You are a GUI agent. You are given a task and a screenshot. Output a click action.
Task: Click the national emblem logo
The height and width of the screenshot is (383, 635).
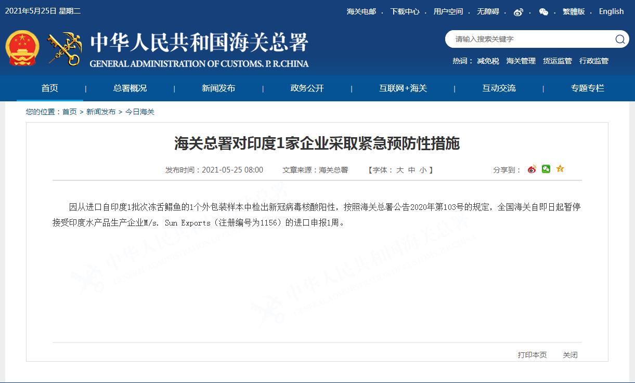(22, 48)
